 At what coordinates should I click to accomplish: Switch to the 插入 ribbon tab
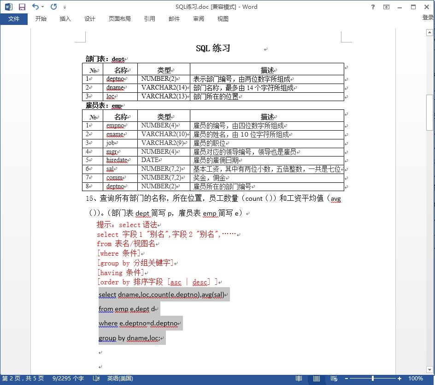pos(65,19)
